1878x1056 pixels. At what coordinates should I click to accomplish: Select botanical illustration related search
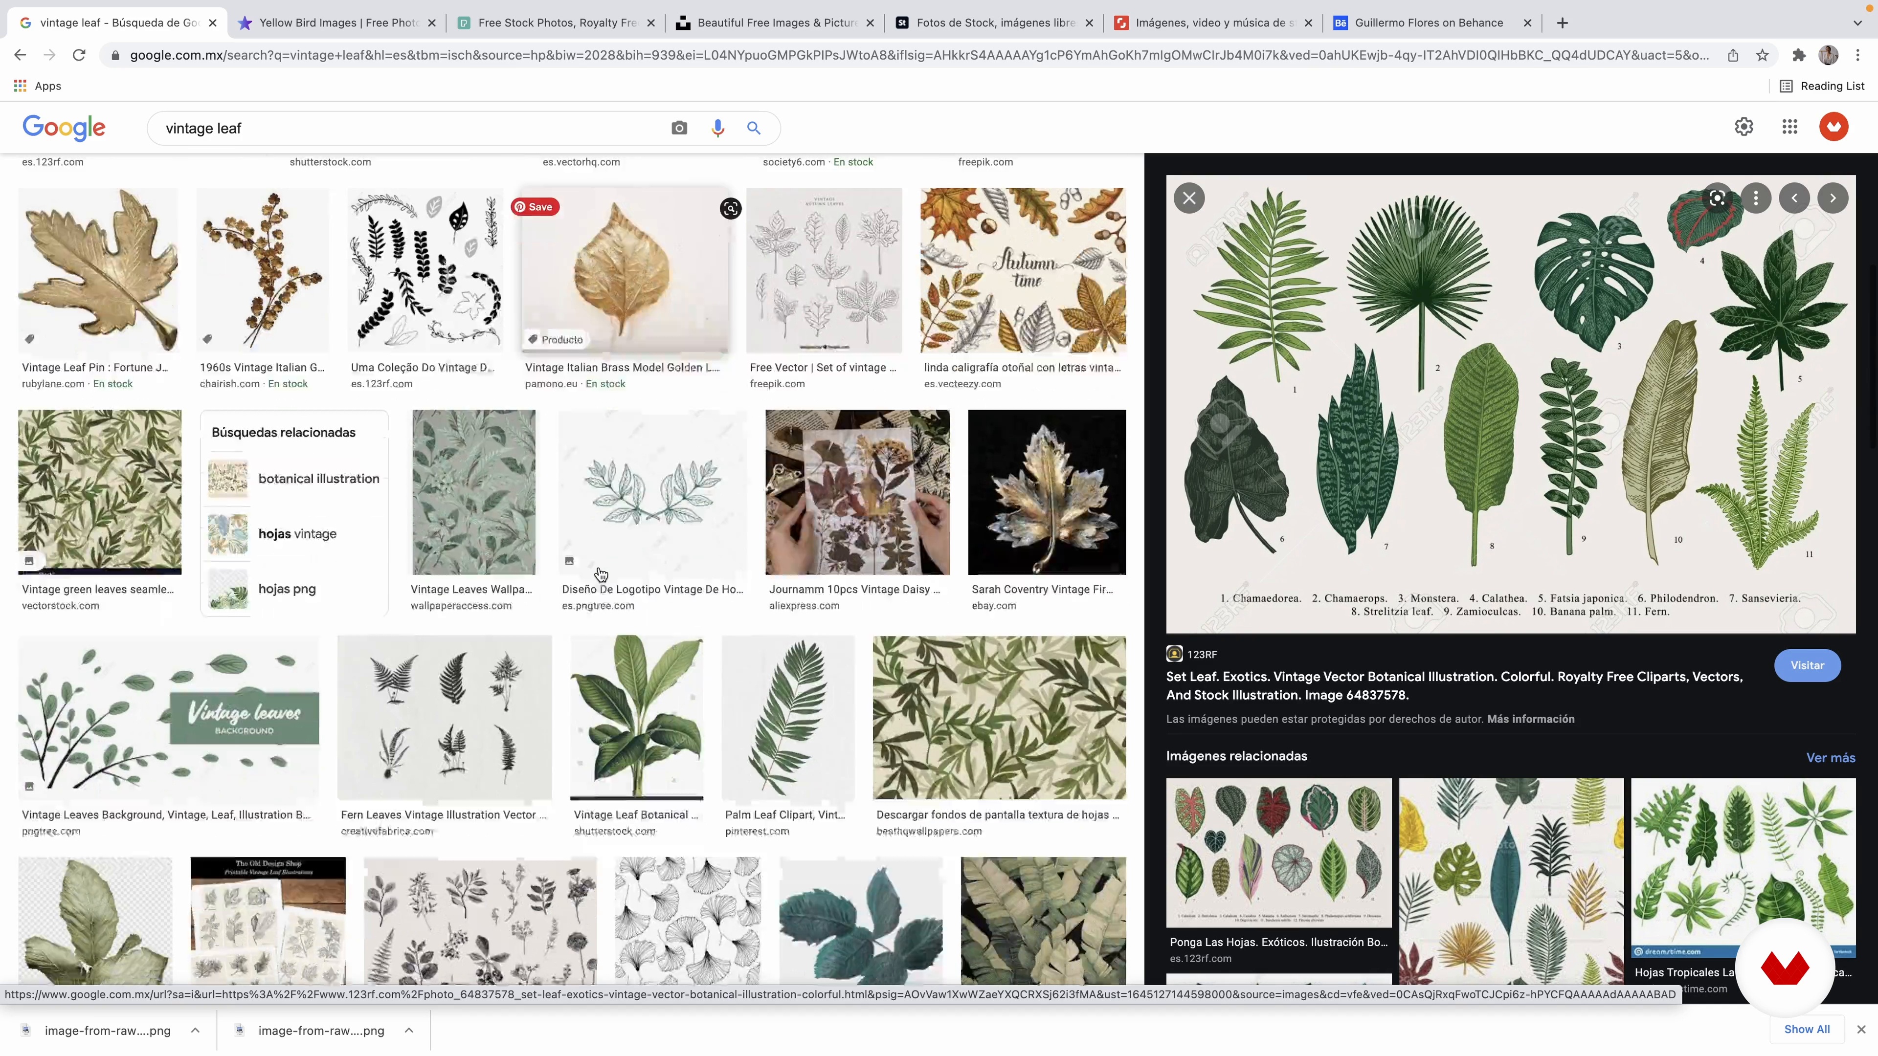point(294,479)
